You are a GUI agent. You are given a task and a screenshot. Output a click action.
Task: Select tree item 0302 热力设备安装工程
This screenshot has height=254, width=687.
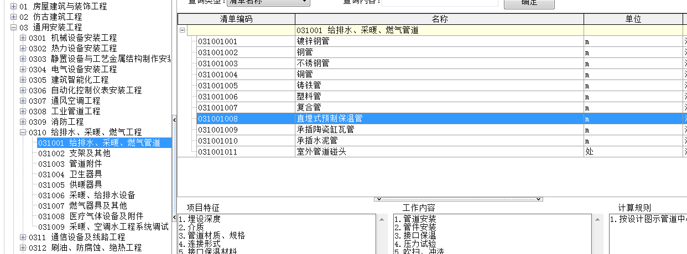point(73,49)
